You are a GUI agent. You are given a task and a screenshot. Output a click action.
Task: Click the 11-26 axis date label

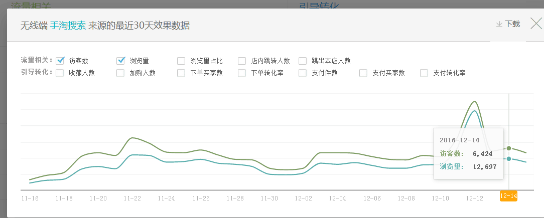click(201, 198)
